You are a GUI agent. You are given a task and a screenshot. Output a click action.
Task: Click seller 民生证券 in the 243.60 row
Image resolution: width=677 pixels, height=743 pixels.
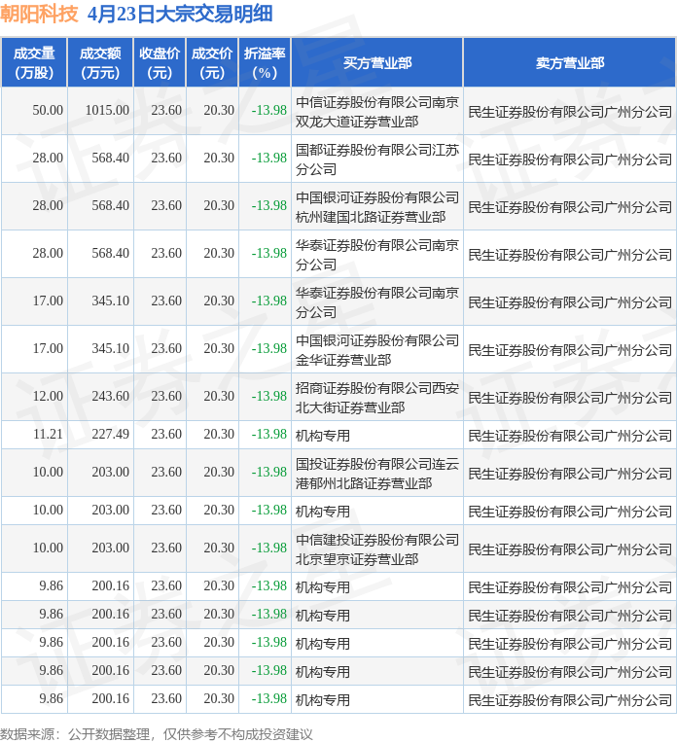tap(569, 398)
